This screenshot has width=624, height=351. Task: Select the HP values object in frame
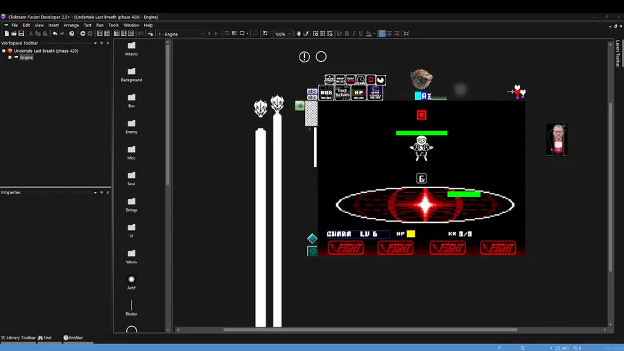358,93
